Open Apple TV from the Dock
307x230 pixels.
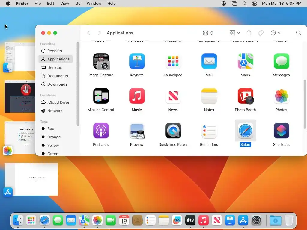coord(190,220)
